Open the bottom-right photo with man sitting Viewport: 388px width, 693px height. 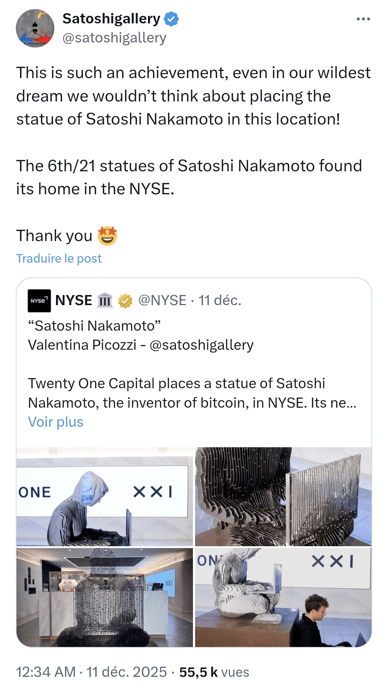(x=283, y=597)
